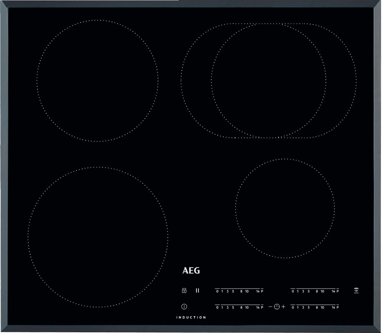This screenshot has width=382, height=333.
Task: Choose level 14 on bottom-left heat slider
Action: click(257, 308)
